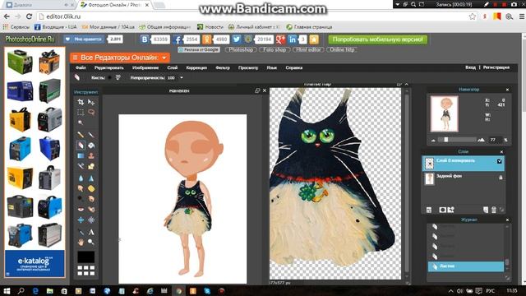Select the Слой 0 layer row

(x=464, y=164)
